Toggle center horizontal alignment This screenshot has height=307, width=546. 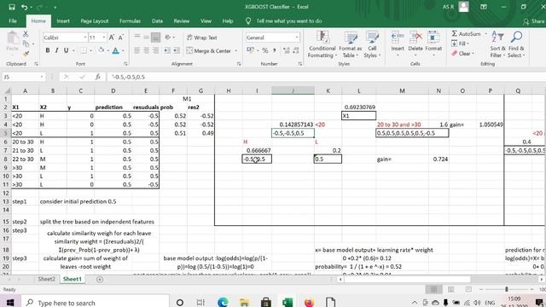(146, 51)
